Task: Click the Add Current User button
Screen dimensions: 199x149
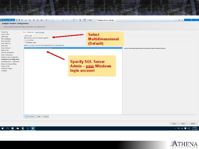Action: (x=30, y=116)
